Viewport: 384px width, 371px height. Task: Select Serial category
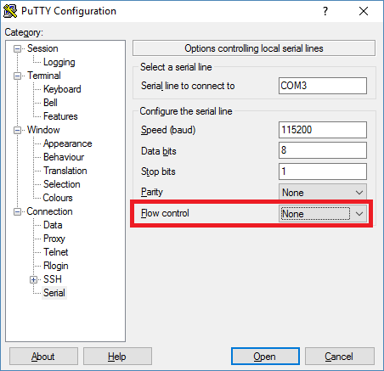pyautogui.click(x=54, y=293)
